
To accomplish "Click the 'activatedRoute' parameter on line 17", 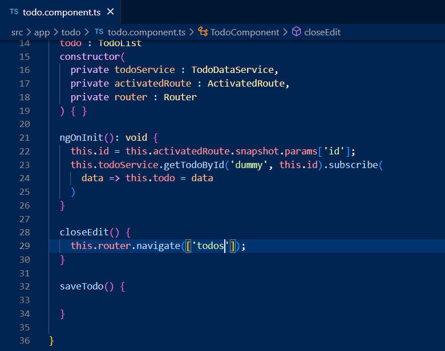I will [x=153, y=83].
